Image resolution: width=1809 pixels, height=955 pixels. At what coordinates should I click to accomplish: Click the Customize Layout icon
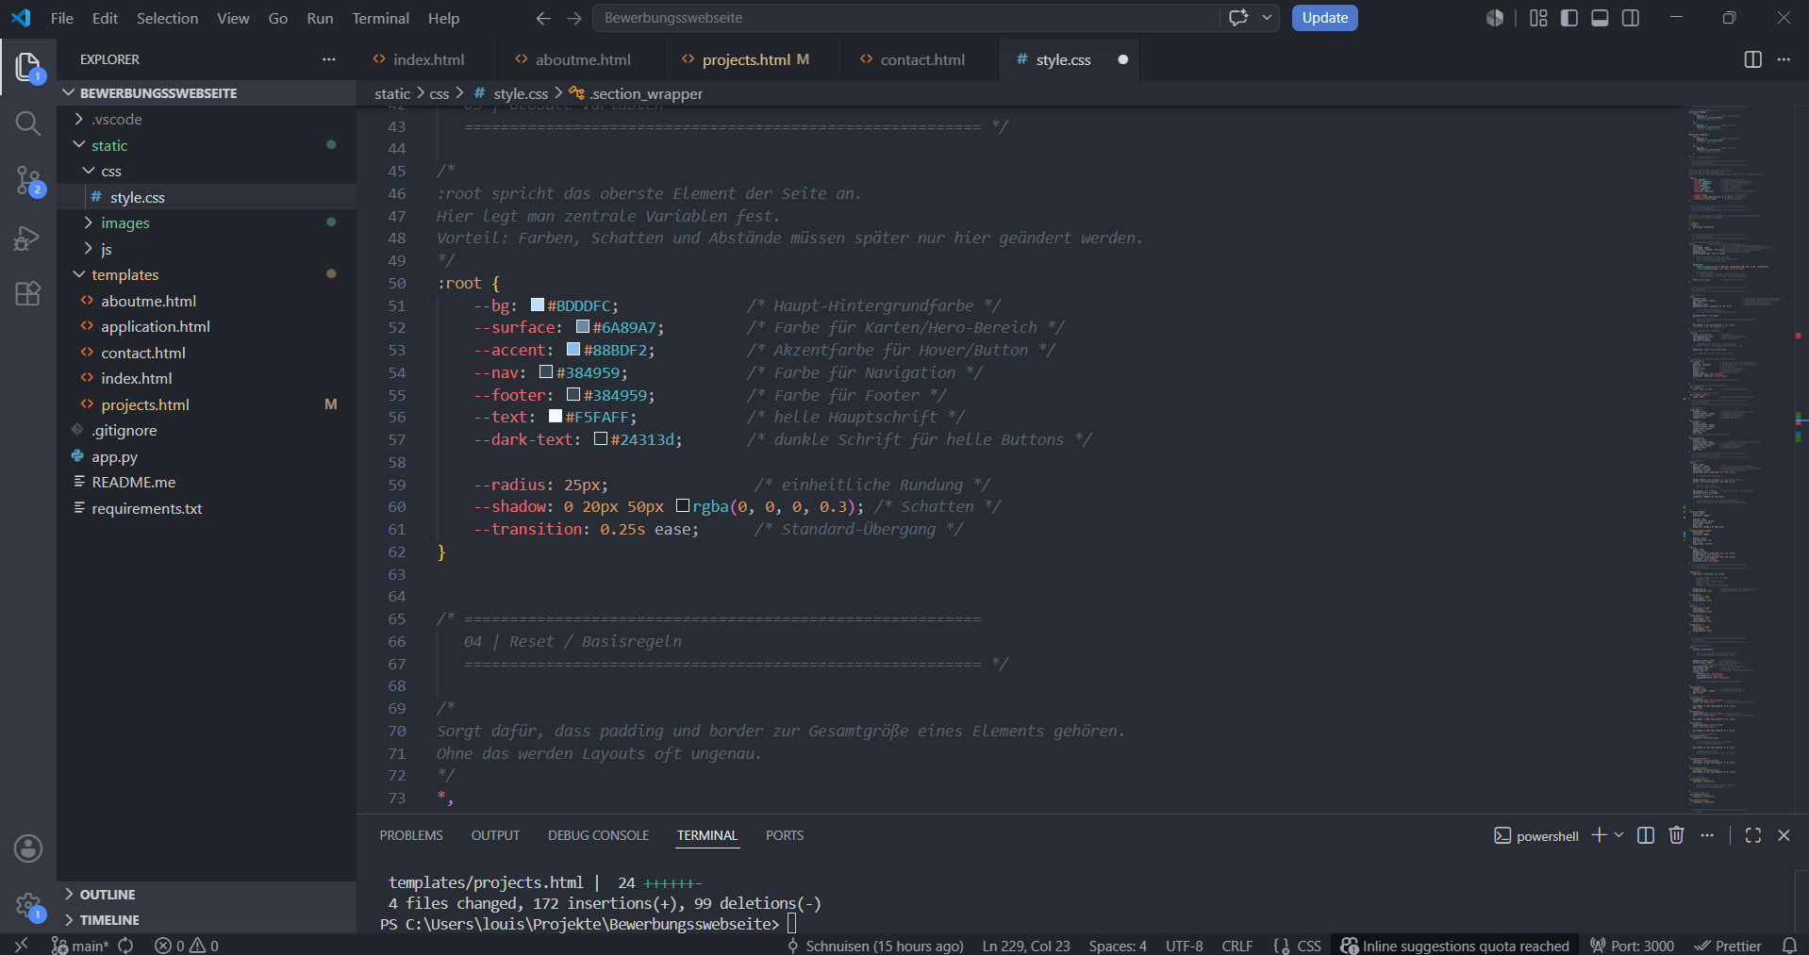(x=1538, y=18)
